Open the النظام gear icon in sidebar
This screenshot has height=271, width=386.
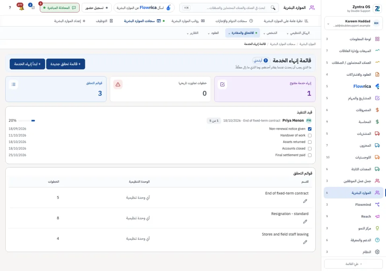coord(377,252)
